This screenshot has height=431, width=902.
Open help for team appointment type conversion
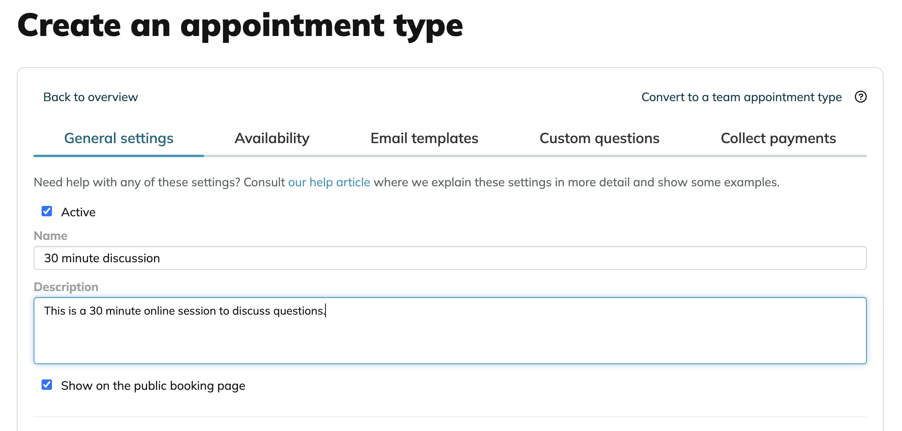pos(860,97)
